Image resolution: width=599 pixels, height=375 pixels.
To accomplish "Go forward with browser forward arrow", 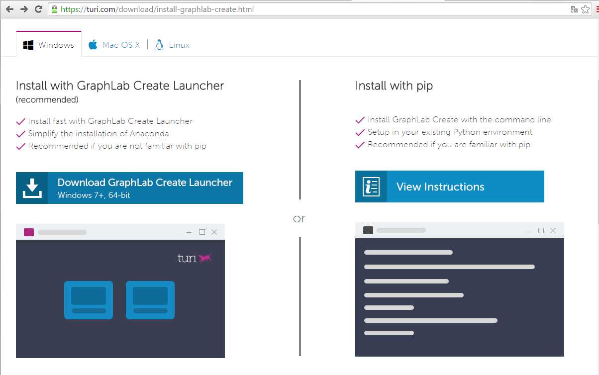I will (x=24, y=9).
